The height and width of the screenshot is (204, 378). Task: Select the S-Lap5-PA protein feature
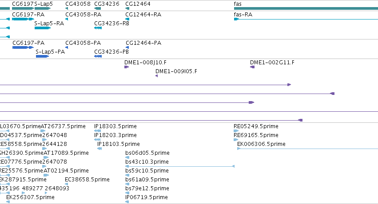(x=43, y=56)
